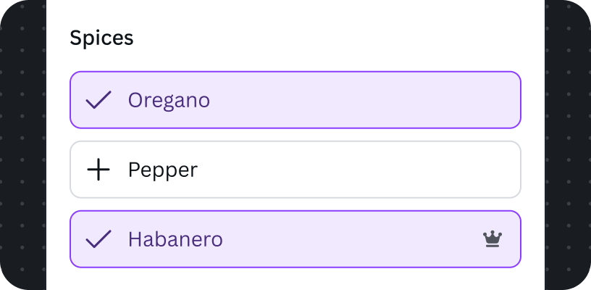Image resolution: width=591 pixels, height=290 pixels.
Task: Open premium info via Habanero crown
Action: coord(492,239)
